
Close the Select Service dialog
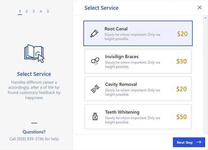[200, 7]
